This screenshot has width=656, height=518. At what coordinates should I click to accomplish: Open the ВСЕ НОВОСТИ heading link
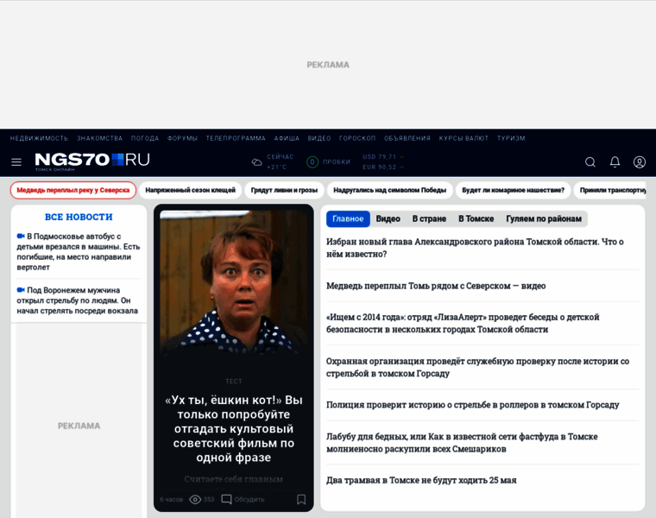pyautogui.click(x=79, y=217)
